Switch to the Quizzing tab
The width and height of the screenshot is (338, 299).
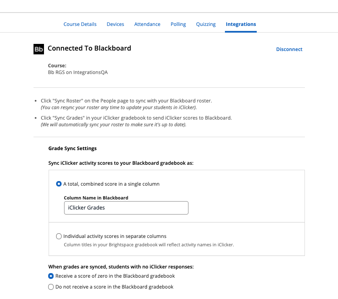pyautogui.click(x=206, y=24)
